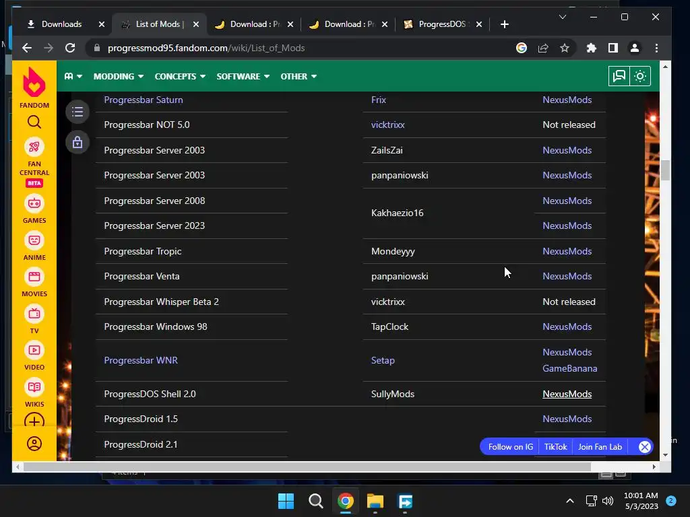Expand CONCEPTS dropdown menu
690x517 pixels.
pos(180,76)
